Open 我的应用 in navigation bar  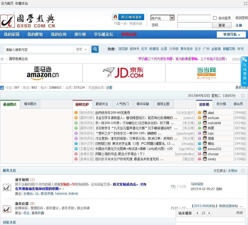(59, 34)
